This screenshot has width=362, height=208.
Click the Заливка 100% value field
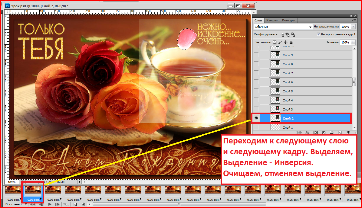pyautogui.click(x=345, y=42)
